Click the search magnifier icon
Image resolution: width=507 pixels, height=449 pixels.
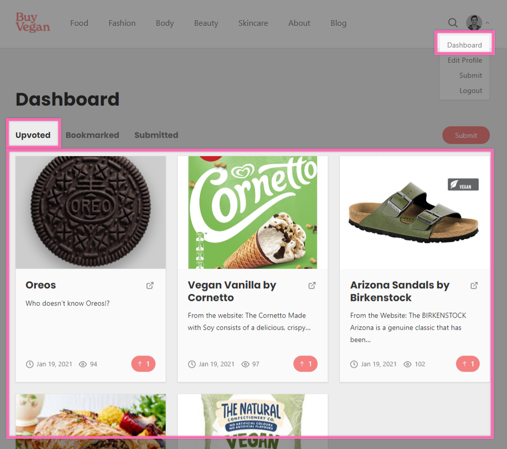452,23
